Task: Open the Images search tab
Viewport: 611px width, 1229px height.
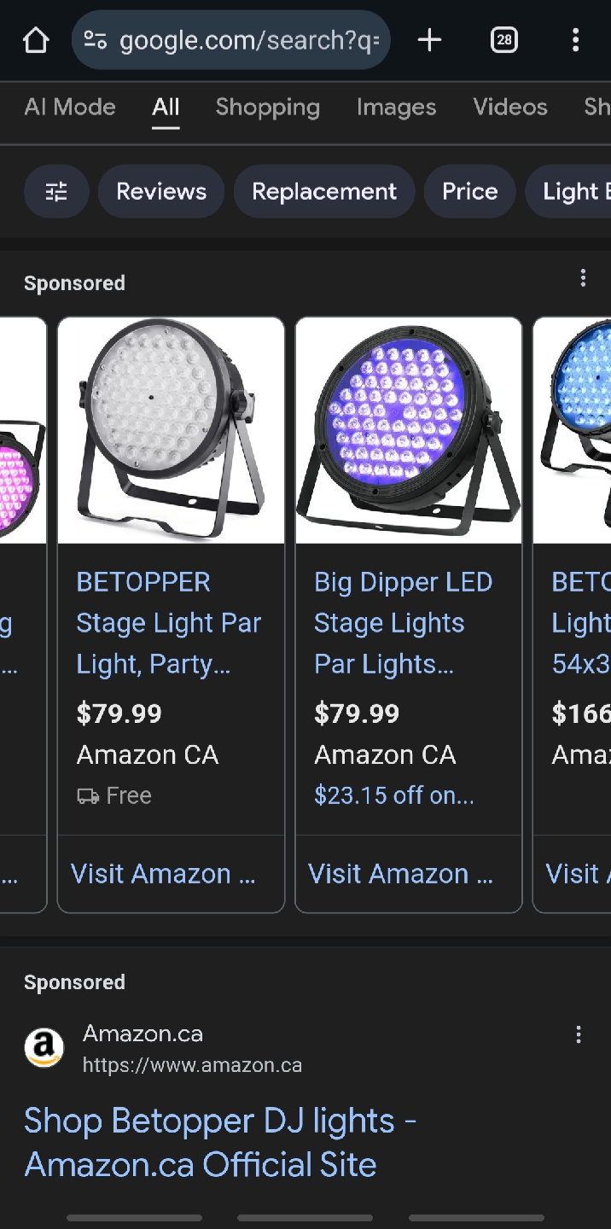Action: [x=396, y=108]
